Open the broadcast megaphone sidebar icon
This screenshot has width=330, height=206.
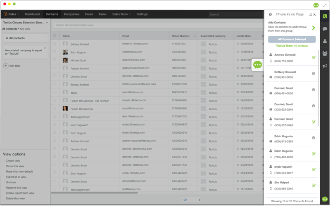pos(325,66)
